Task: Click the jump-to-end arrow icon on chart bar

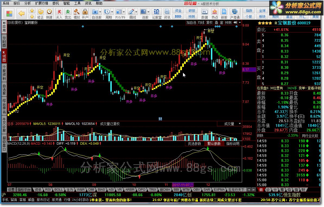Action: click(235, 22)
